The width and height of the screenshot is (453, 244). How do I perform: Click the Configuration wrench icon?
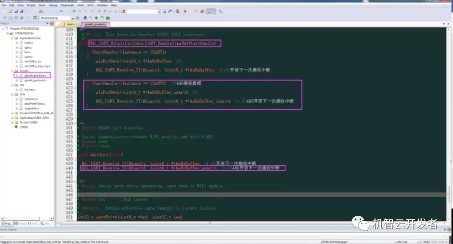pos(221,11)
